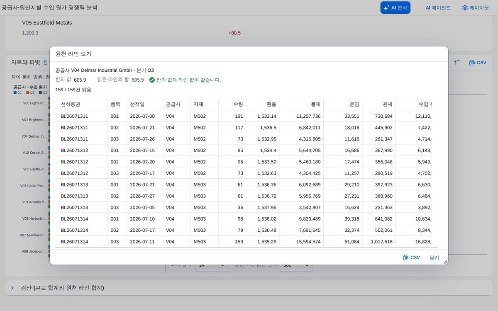
Task: Open the dropdown showing 500
Action: pos(297,265)
